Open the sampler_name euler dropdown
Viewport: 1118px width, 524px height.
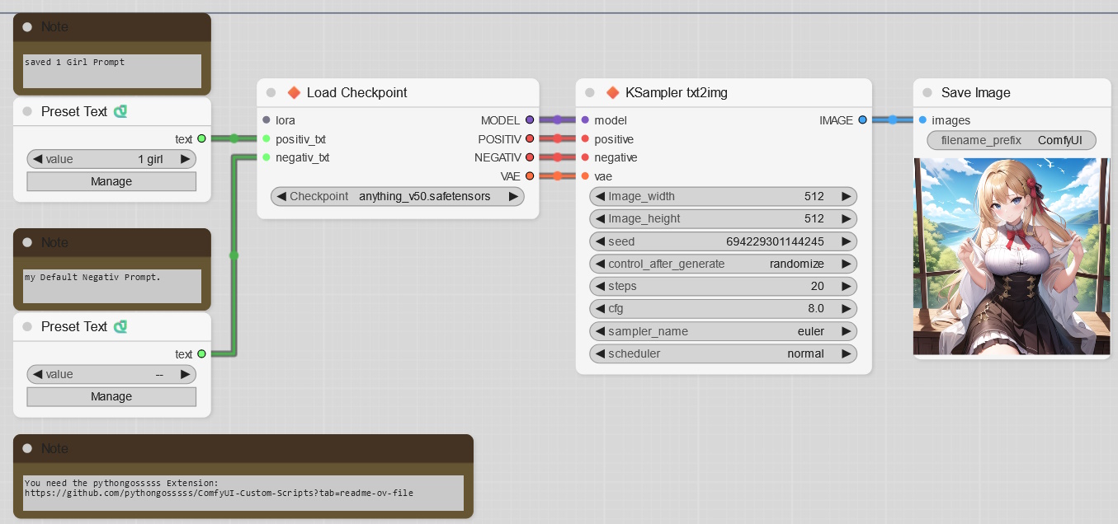click(724, 331)
